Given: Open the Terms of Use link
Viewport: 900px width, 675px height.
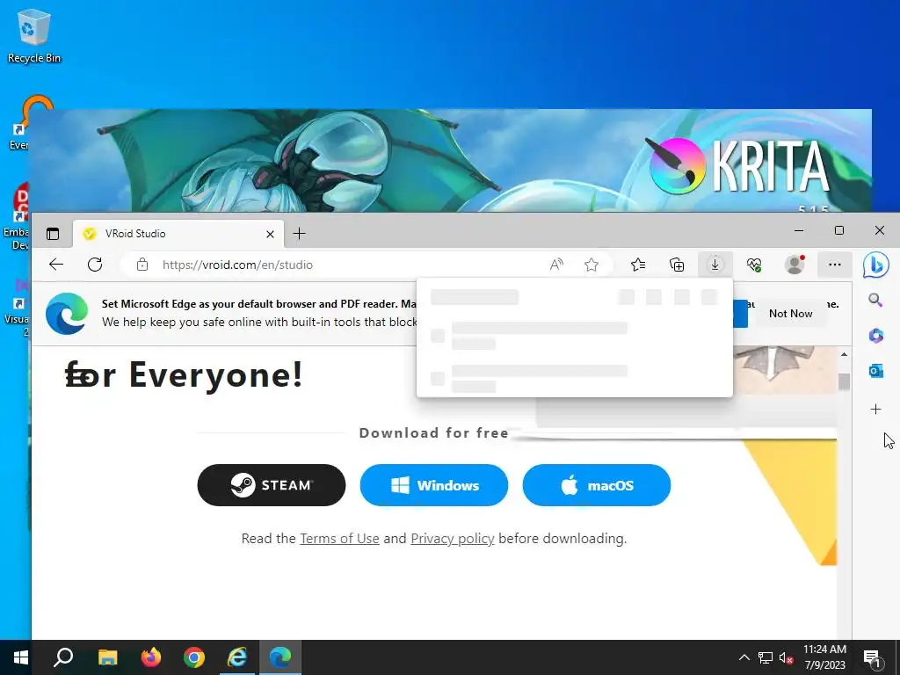Looking at the screenshot, I should (339, 539).
